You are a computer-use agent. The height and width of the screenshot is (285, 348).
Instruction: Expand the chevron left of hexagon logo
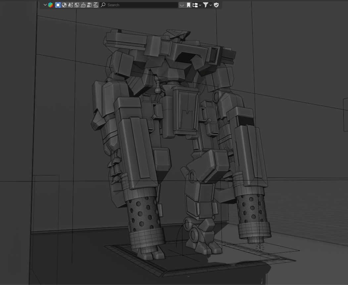pyautogui.click(x=45, y=5)
